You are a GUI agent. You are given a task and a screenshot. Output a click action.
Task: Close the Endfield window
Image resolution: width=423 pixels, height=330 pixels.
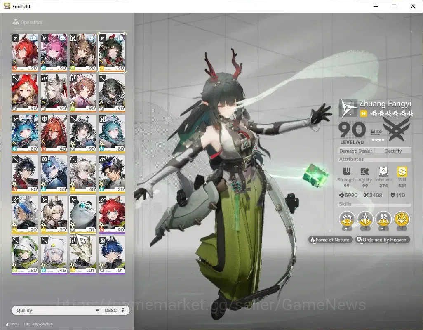[x=413, y=6]
